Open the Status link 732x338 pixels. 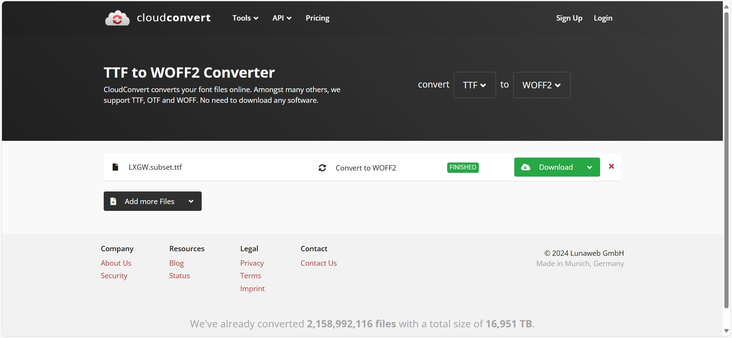tap(180, 276)
